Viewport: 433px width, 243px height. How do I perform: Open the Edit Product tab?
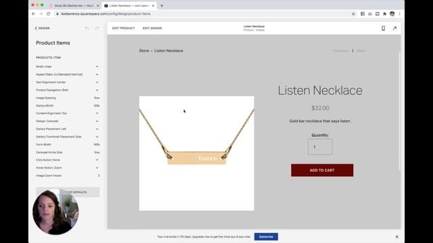(x=123, y=28)
